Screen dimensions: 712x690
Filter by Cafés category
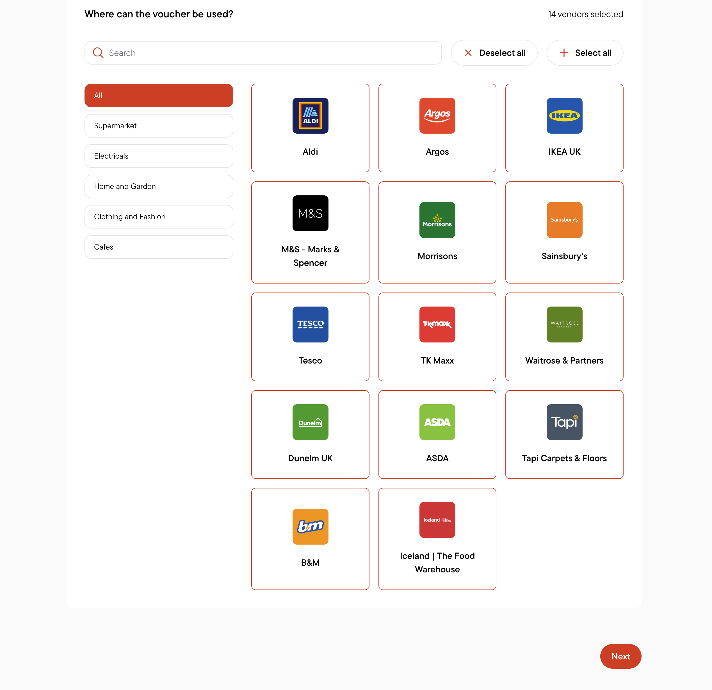click(x=159, y=247)
